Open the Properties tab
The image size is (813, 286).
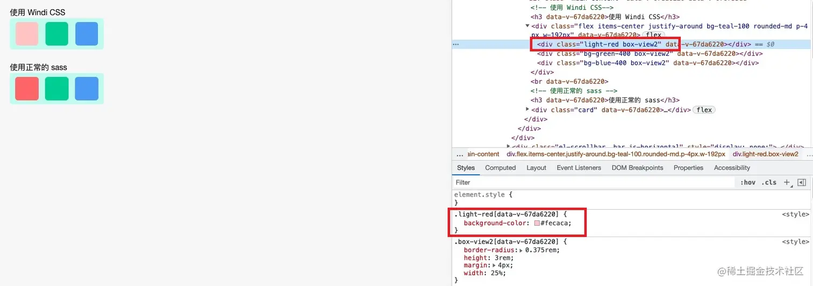tap(688, 168)
